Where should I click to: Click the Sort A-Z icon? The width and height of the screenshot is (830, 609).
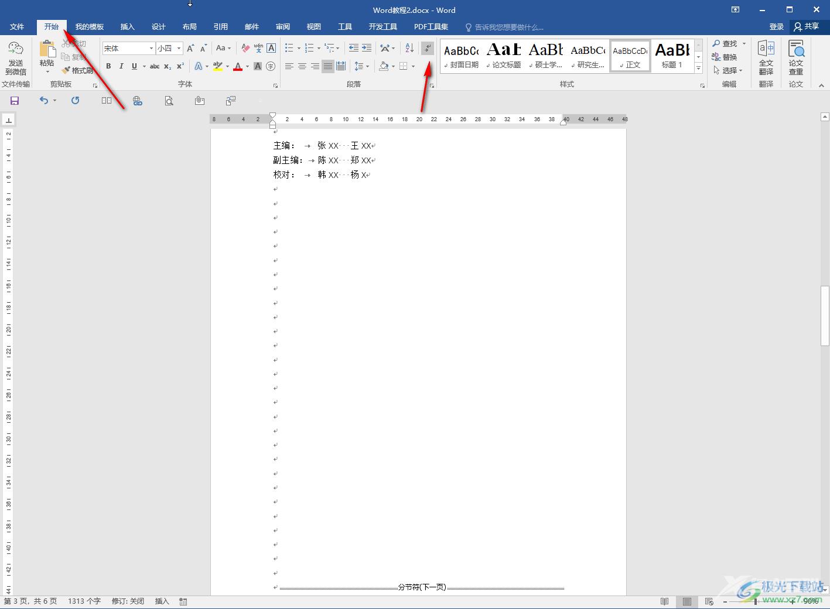click(409, 48)
